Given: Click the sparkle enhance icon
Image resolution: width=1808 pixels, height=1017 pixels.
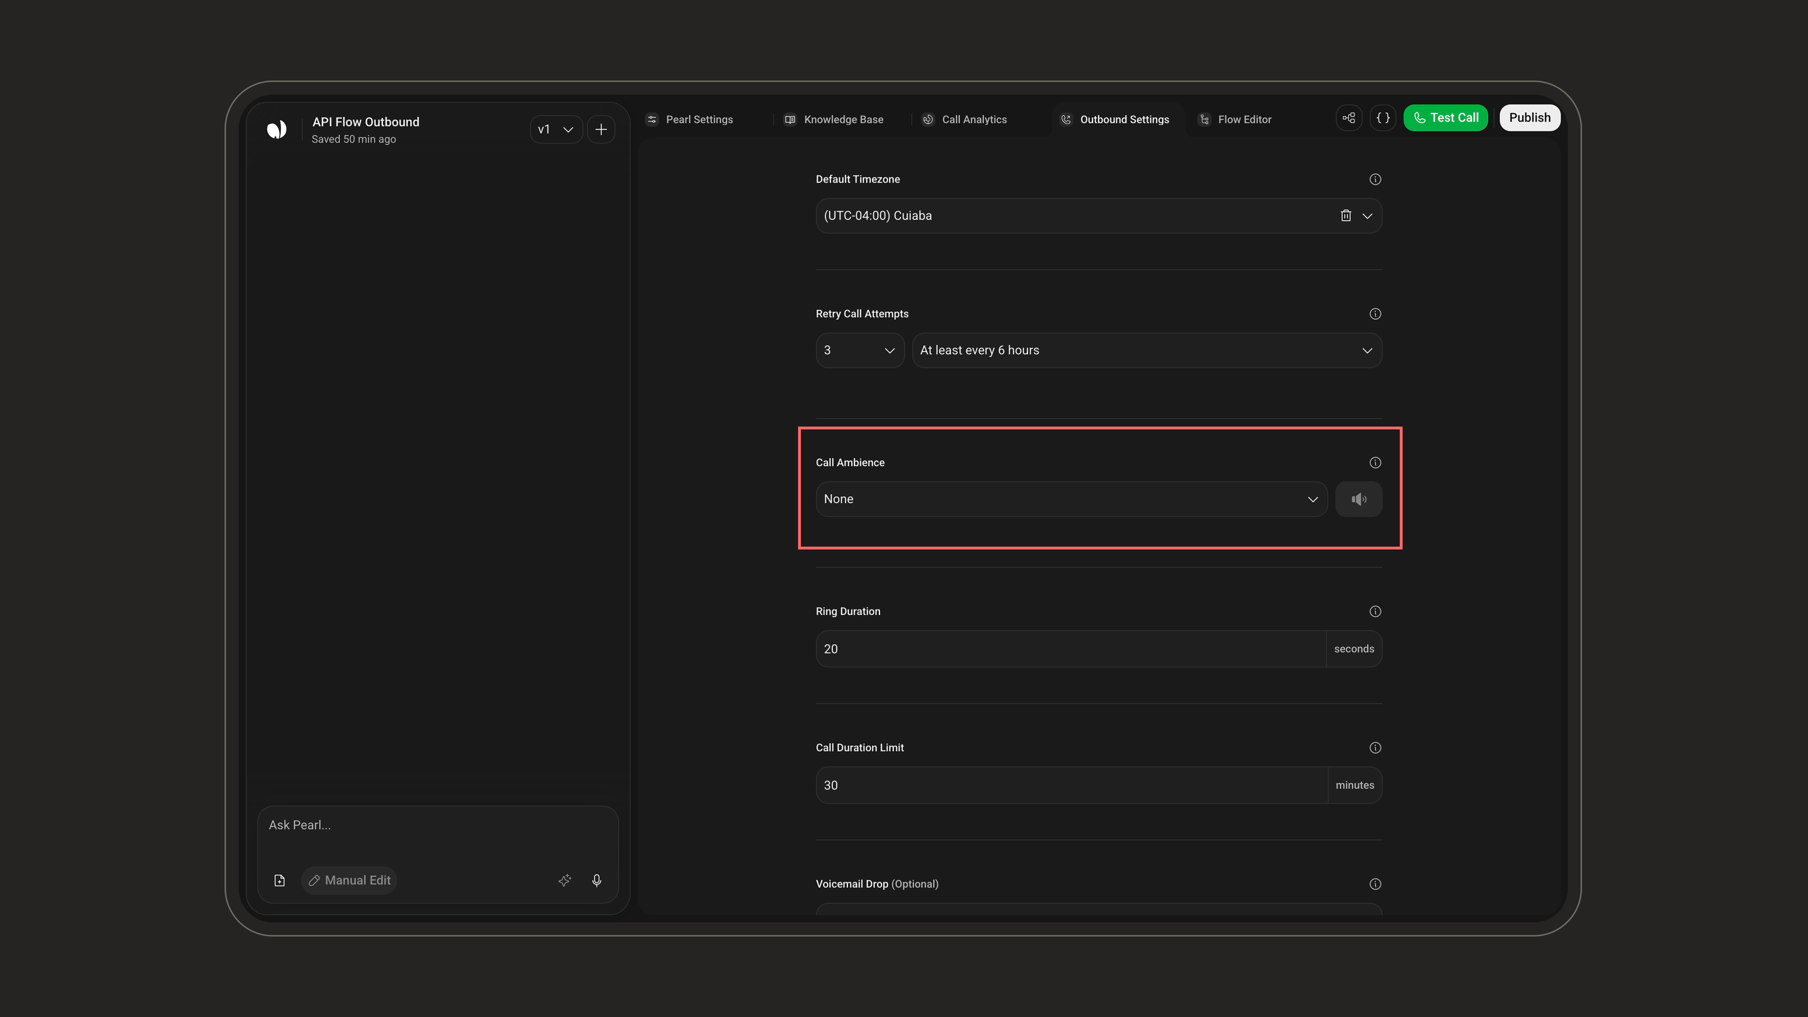Looking at the screenshot, I should pos(564,880).
